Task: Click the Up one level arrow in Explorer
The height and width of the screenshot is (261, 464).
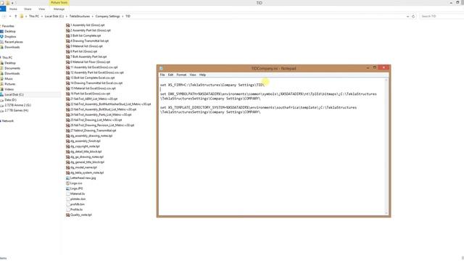Action: pyautogui.click(x=16, y=16)
